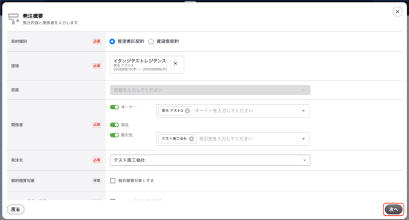Viewport: 409px width, 220px height.
Task: Click the paint roller icon beside 発注概要
Action: pyautogui.click(x=13, y=19)
